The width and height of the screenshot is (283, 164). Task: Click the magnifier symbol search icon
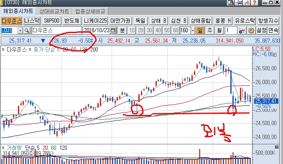pyautogui.click(x=27, y=31)
